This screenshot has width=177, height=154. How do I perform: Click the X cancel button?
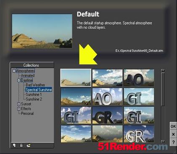pos(173,134)
